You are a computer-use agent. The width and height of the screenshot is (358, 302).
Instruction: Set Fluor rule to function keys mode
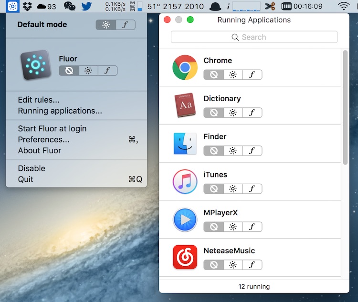pos(107,71)
